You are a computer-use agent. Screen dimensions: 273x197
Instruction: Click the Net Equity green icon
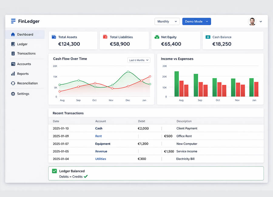(x=157, y=37)
